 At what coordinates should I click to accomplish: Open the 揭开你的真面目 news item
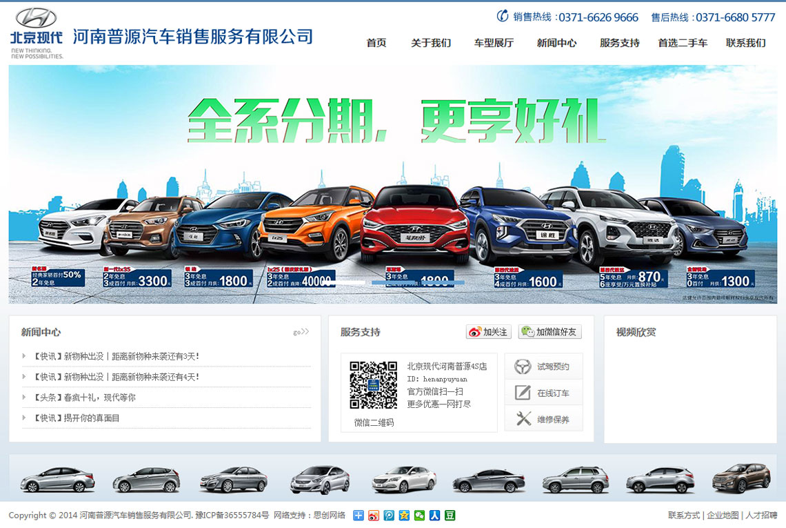[77, 418]
